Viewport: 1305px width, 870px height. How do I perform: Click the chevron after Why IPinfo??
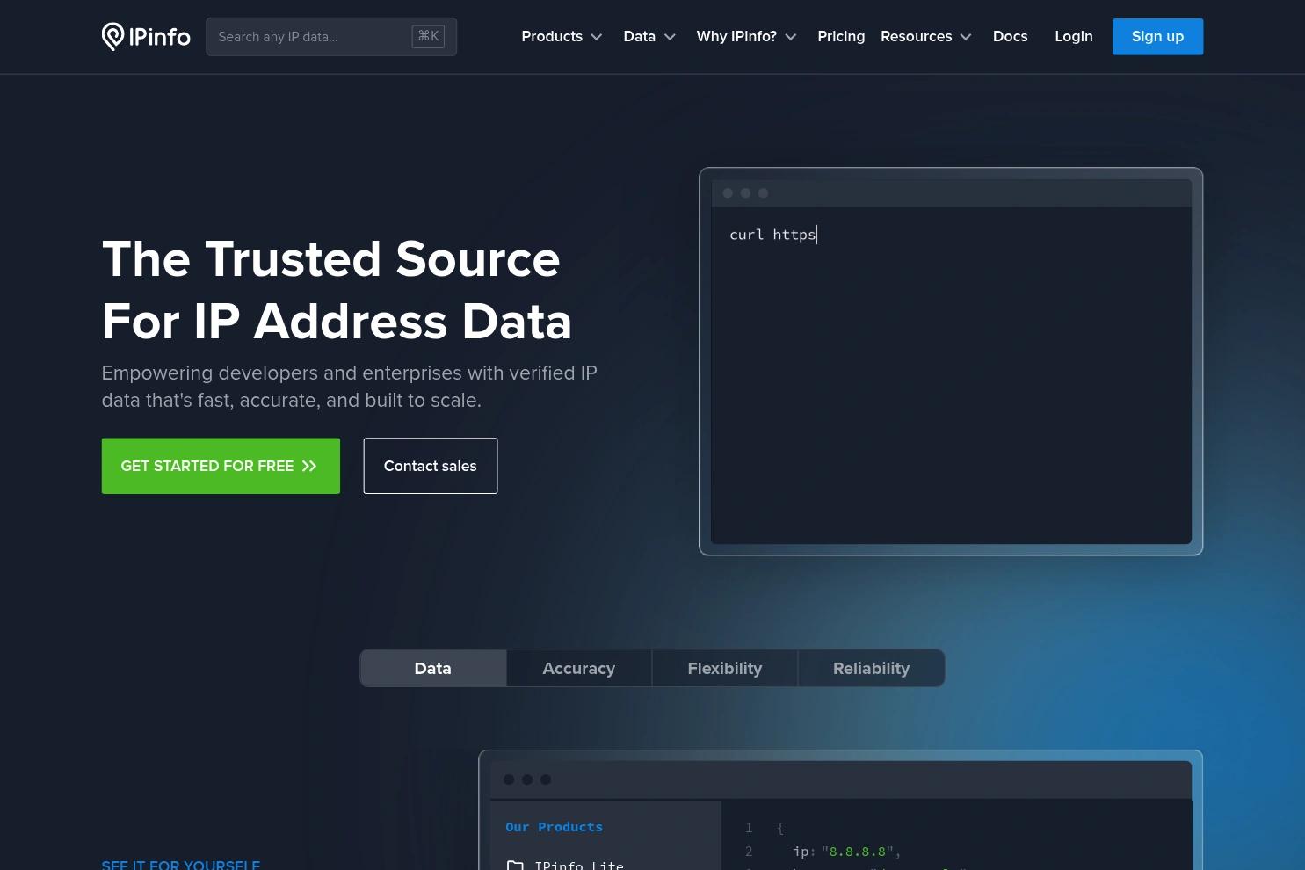[x=791, y=37]
